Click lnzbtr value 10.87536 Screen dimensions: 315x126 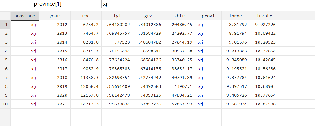(x=264, y=104)
